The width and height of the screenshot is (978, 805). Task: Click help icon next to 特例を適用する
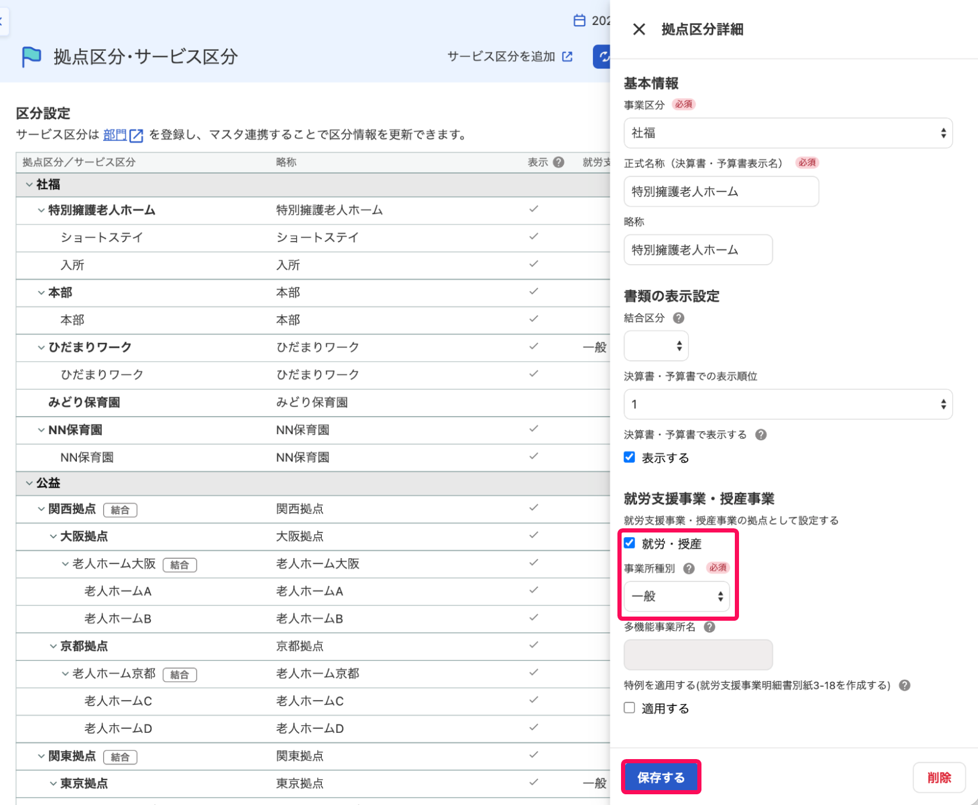905,685
